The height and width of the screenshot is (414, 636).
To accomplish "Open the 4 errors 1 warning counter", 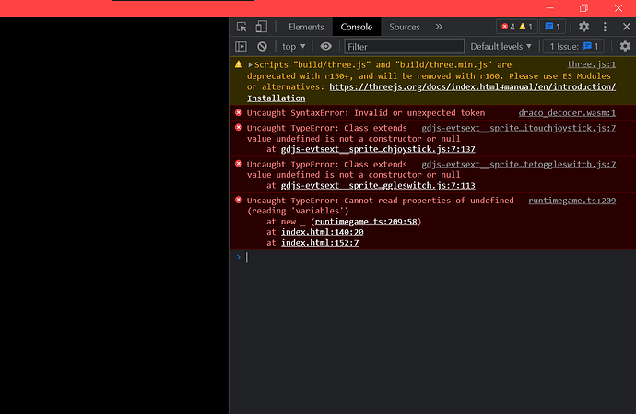I will 517,27.
